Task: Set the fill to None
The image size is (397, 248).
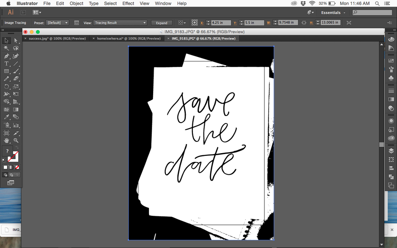Action: 17,167
